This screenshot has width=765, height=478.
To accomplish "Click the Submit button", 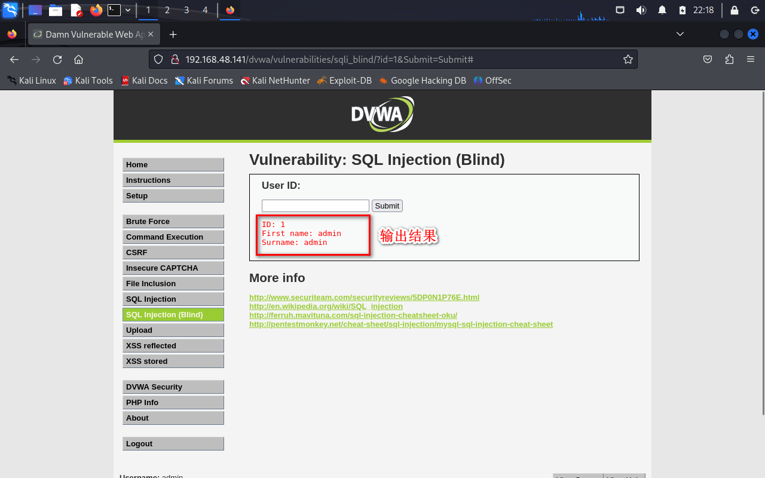I will pos(387,206).
